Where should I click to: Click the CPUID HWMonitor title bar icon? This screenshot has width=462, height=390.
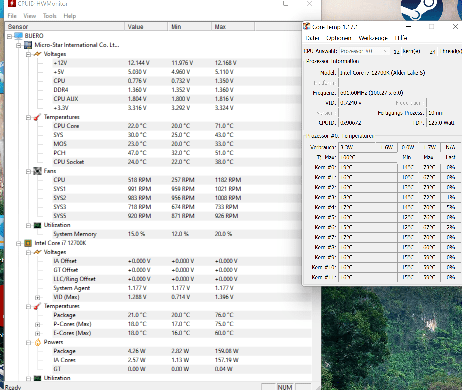point(12,4)
